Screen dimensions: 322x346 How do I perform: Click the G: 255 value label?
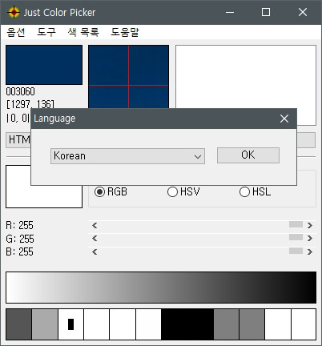point(20,239)
